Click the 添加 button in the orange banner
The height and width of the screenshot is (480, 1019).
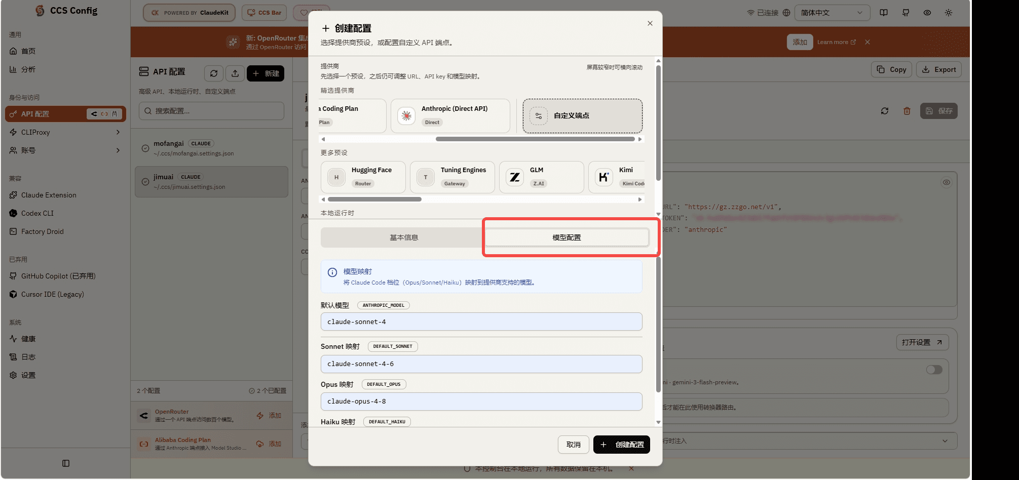pyautogui.click(x=800, y=42)
